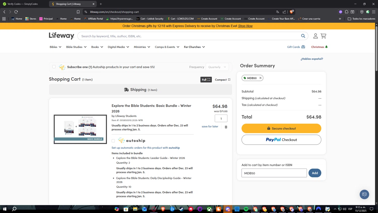Click the browser back arrow

(x=4, y=12)
